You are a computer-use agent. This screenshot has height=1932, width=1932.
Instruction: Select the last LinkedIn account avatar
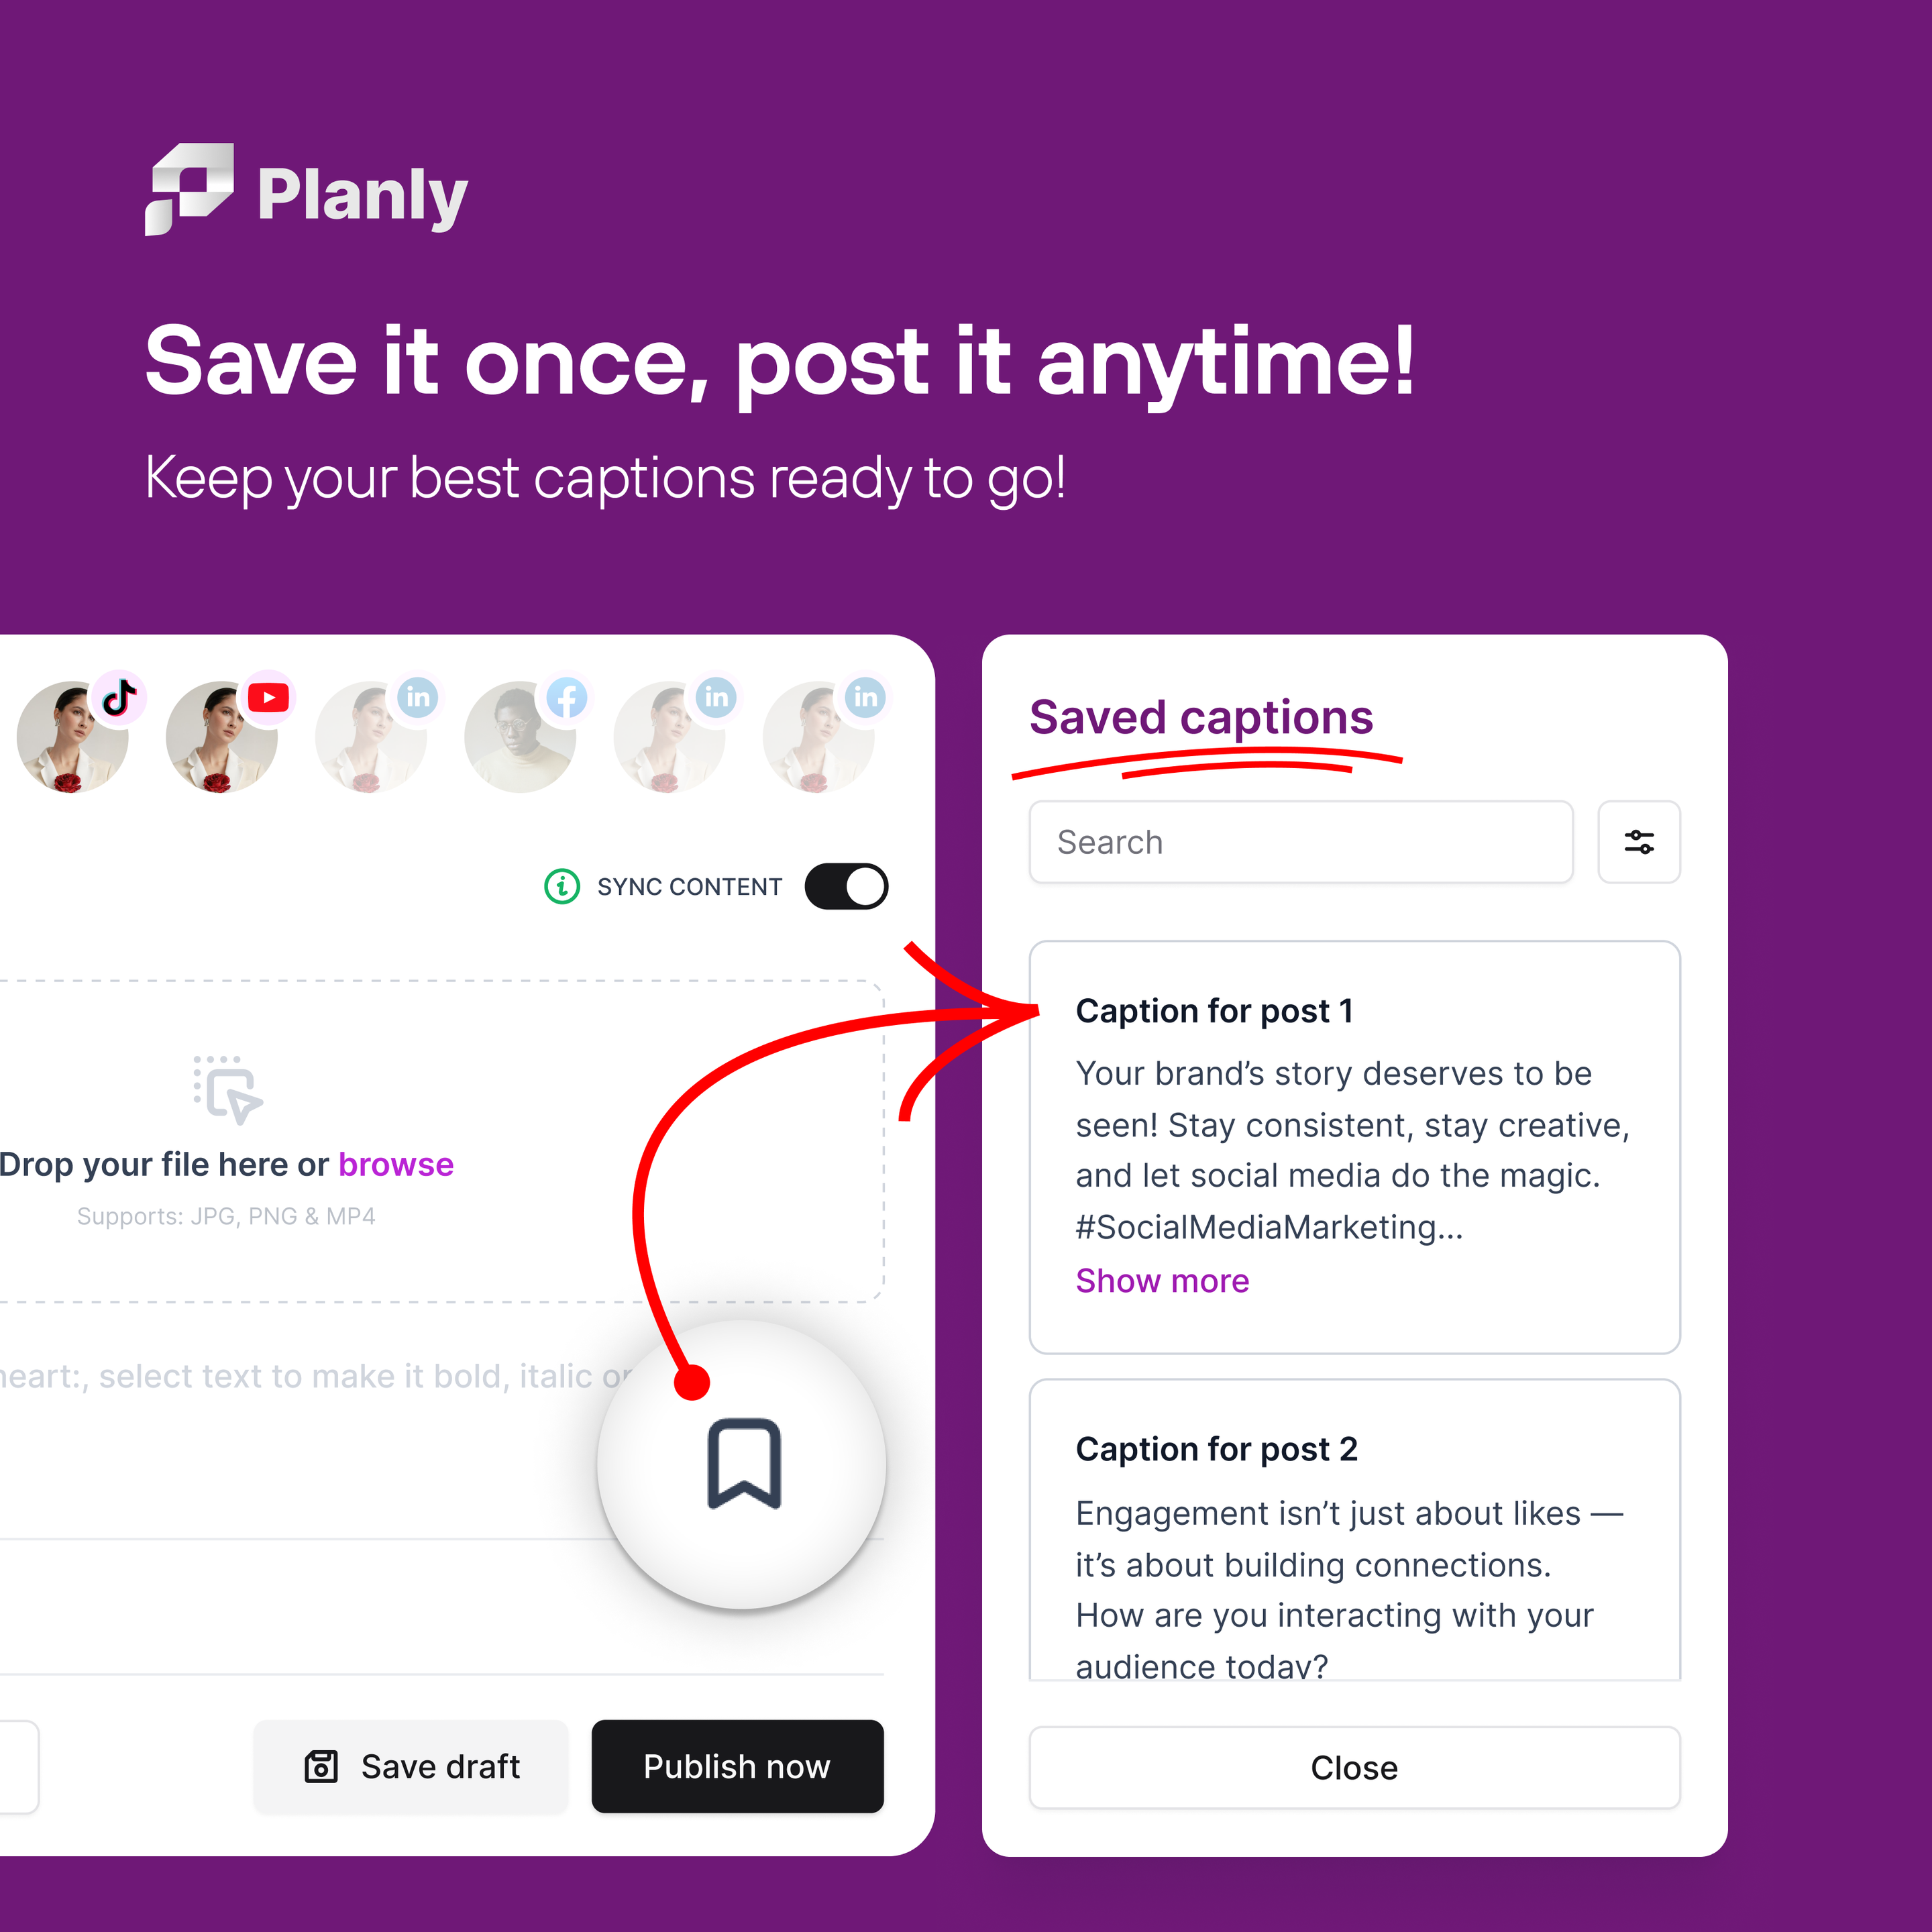click(819, 737)
